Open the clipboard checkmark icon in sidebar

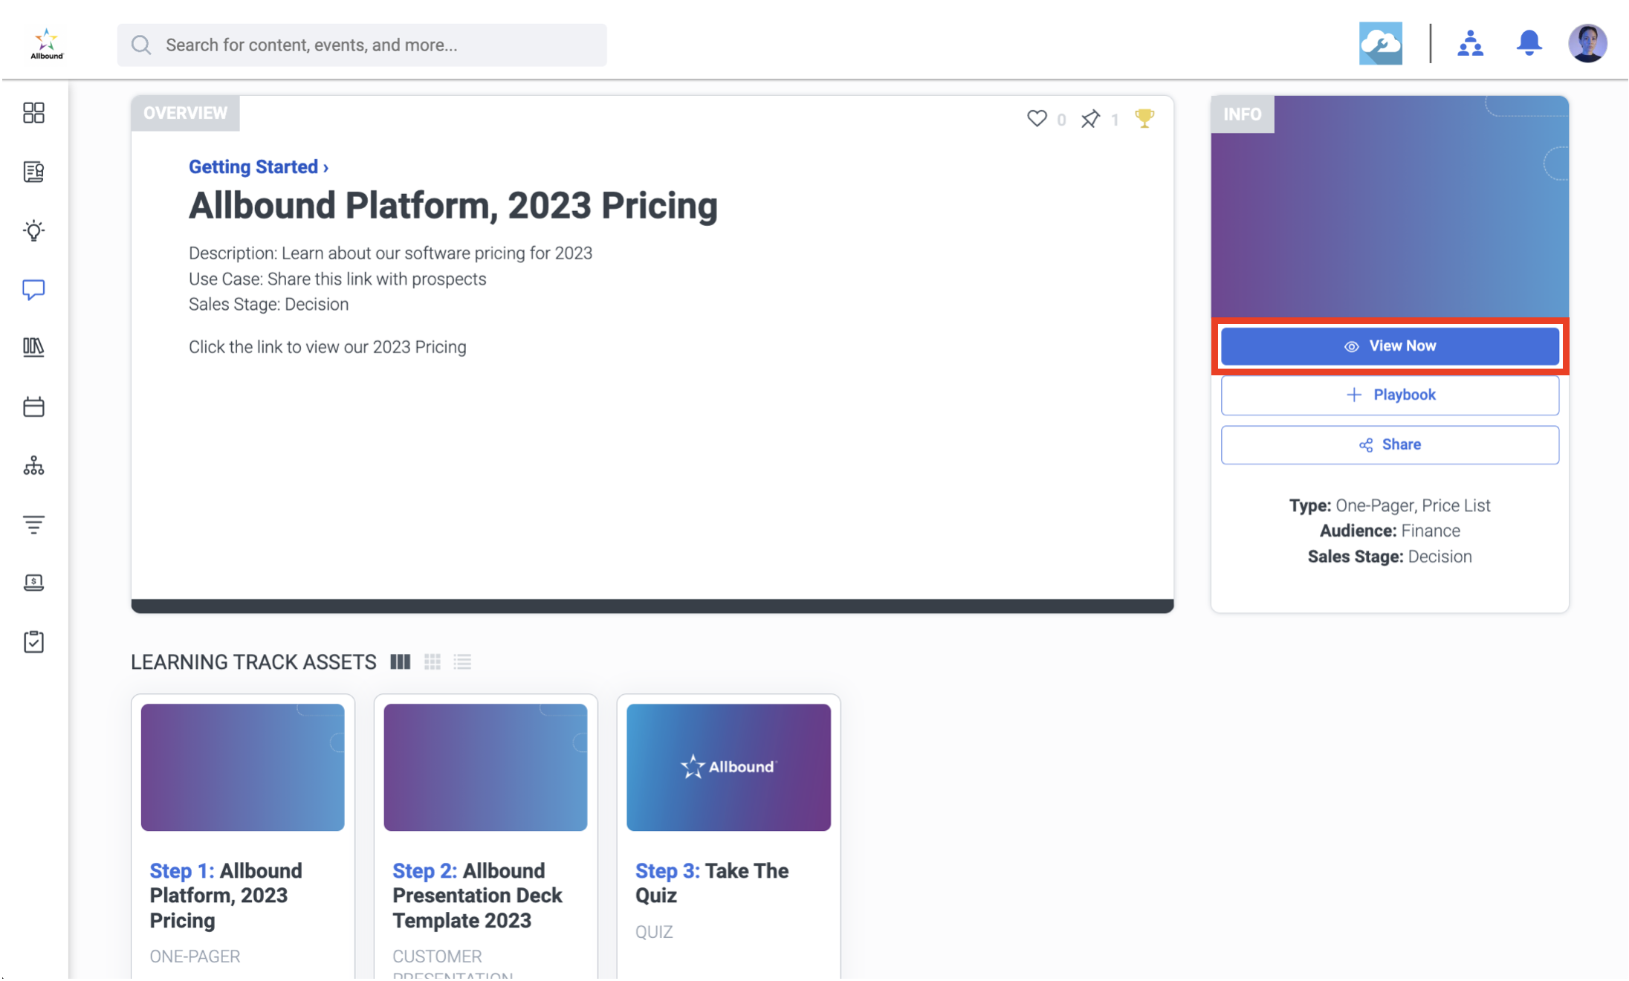point(33,641)
